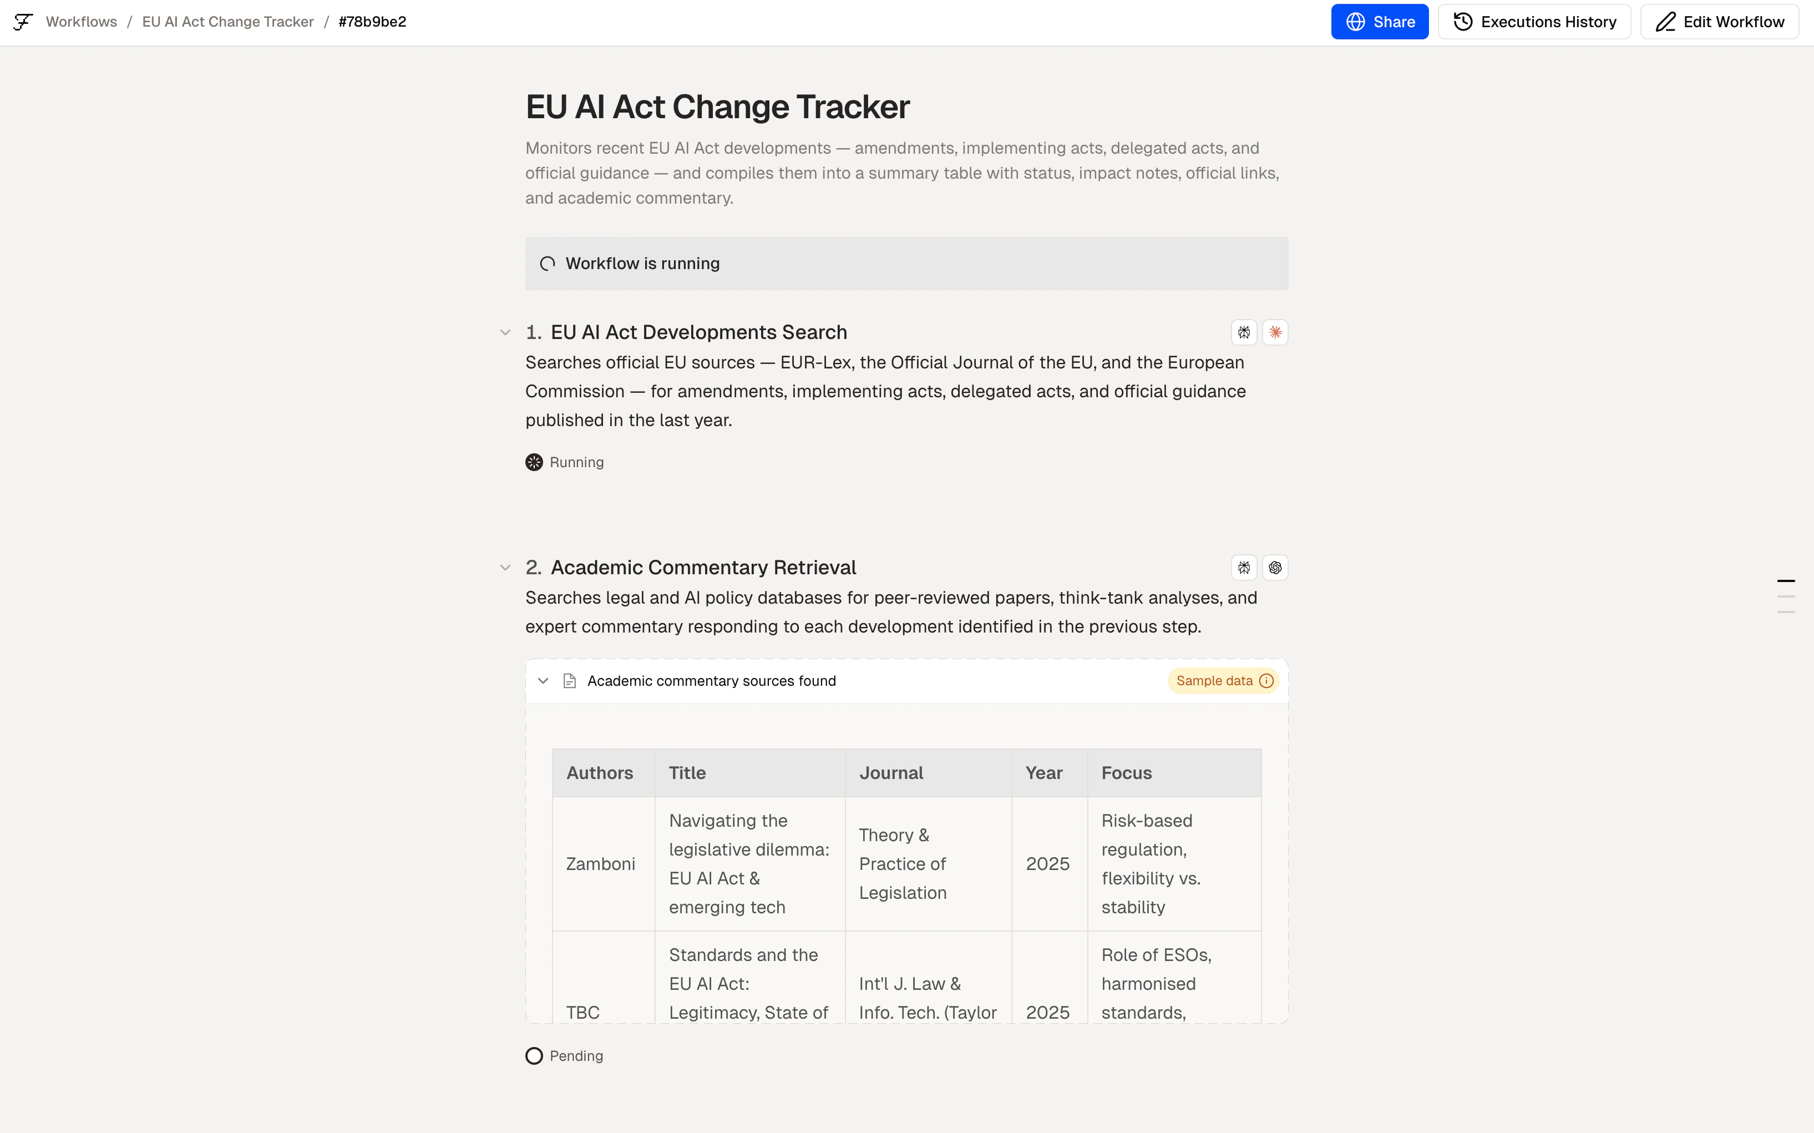Jump to first section via right-side marker
The width and height of the screenshot is (1814, 1133).
click(x=1786, y=581)
